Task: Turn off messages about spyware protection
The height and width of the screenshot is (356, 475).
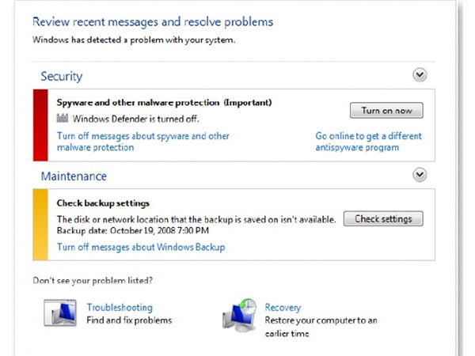Action: tap(143, 142)
